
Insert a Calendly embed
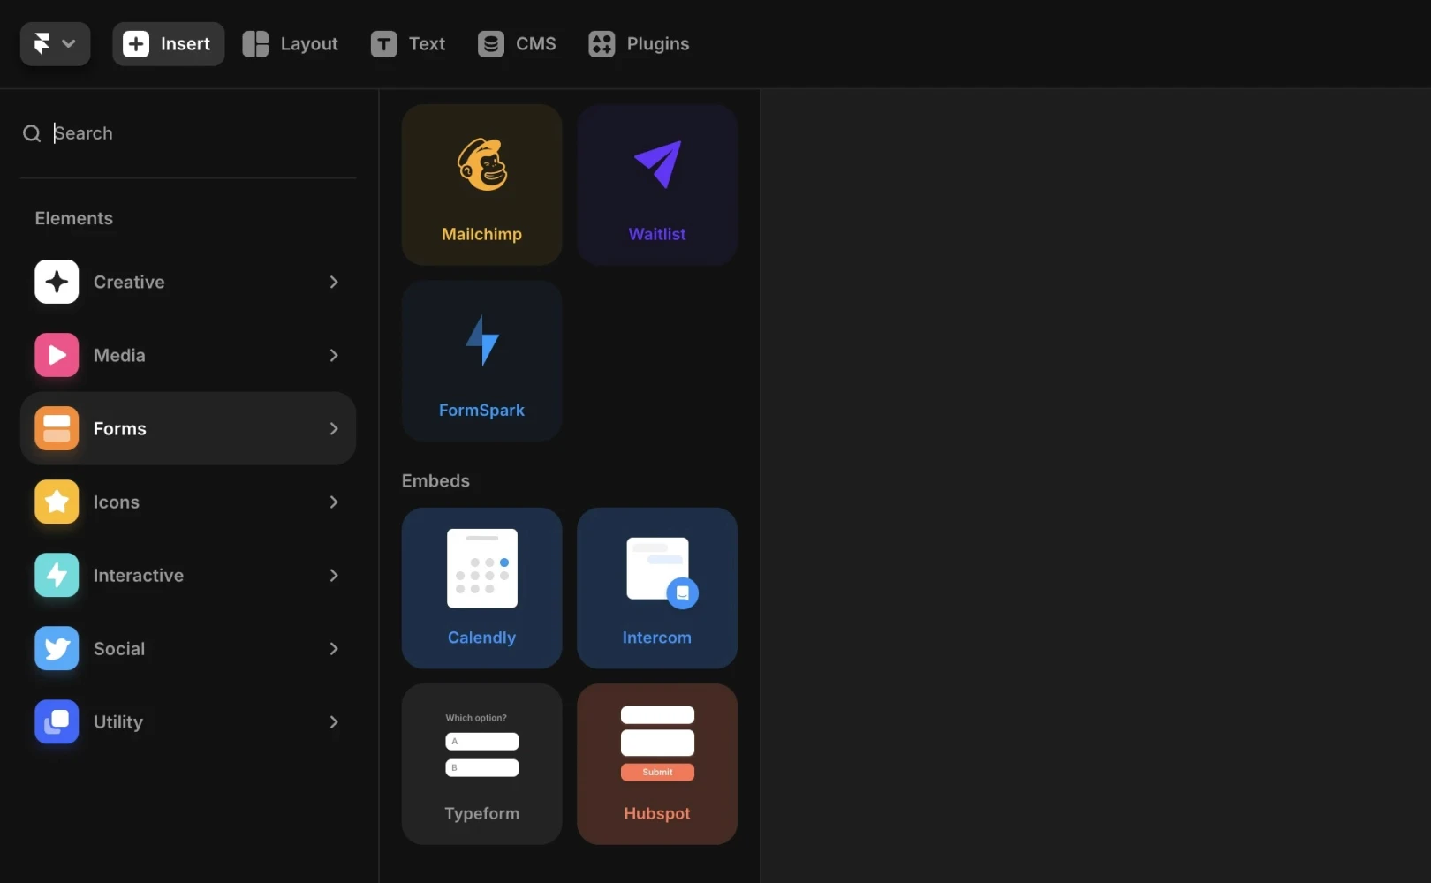tap(481, 587)
